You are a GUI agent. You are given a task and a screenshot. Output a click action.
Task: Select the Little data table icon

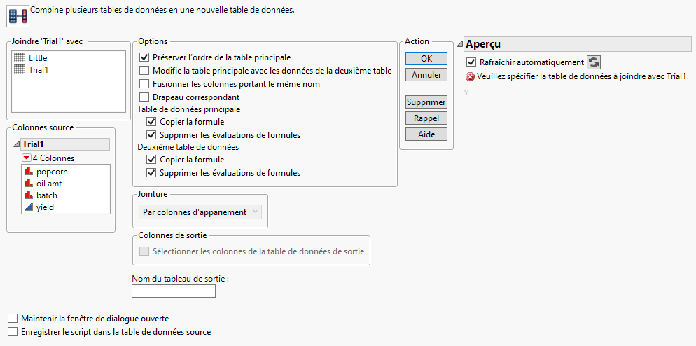pyautogui.click(x=20, y=58)
